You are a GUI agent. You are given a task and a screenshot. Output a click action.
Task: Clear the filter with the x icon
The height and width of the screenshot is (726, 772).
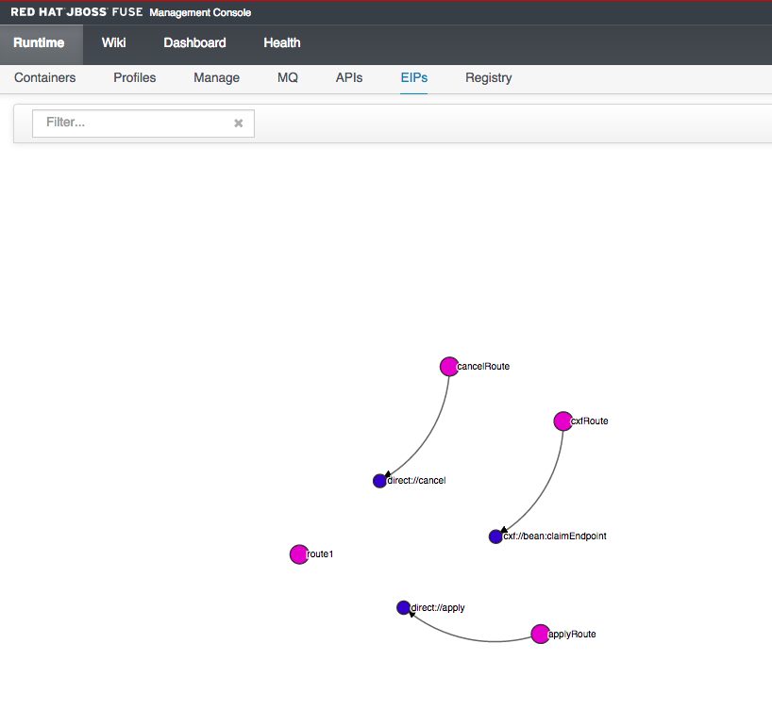(x=238, y=123)
